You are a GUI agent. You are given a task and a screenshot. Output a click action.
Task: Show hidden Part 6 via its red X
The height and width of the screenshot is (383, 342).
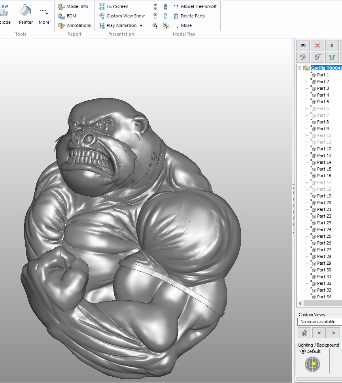[x=312, y=106]
